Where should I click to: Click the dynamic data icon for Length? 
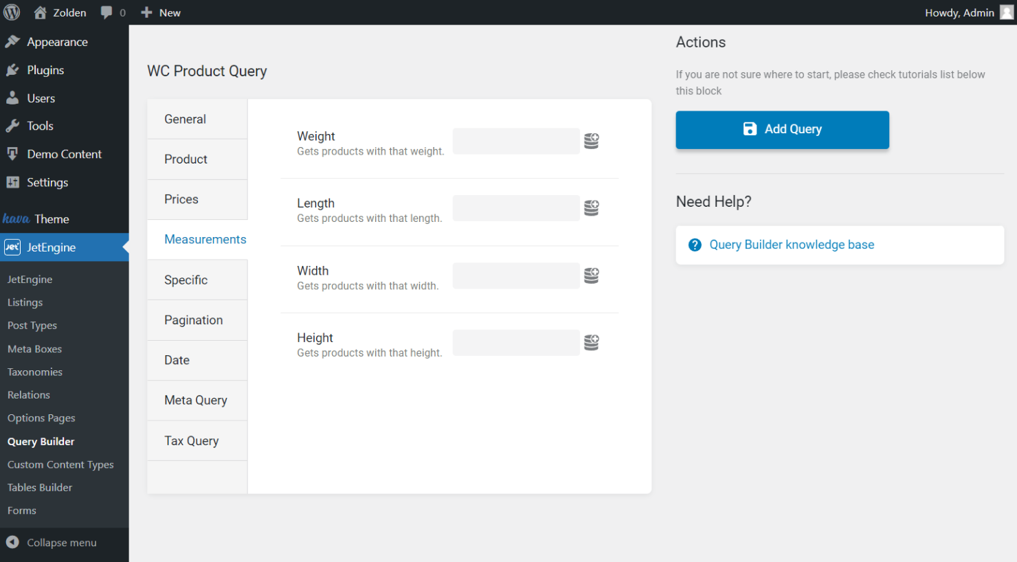click(x=592, y=207)
